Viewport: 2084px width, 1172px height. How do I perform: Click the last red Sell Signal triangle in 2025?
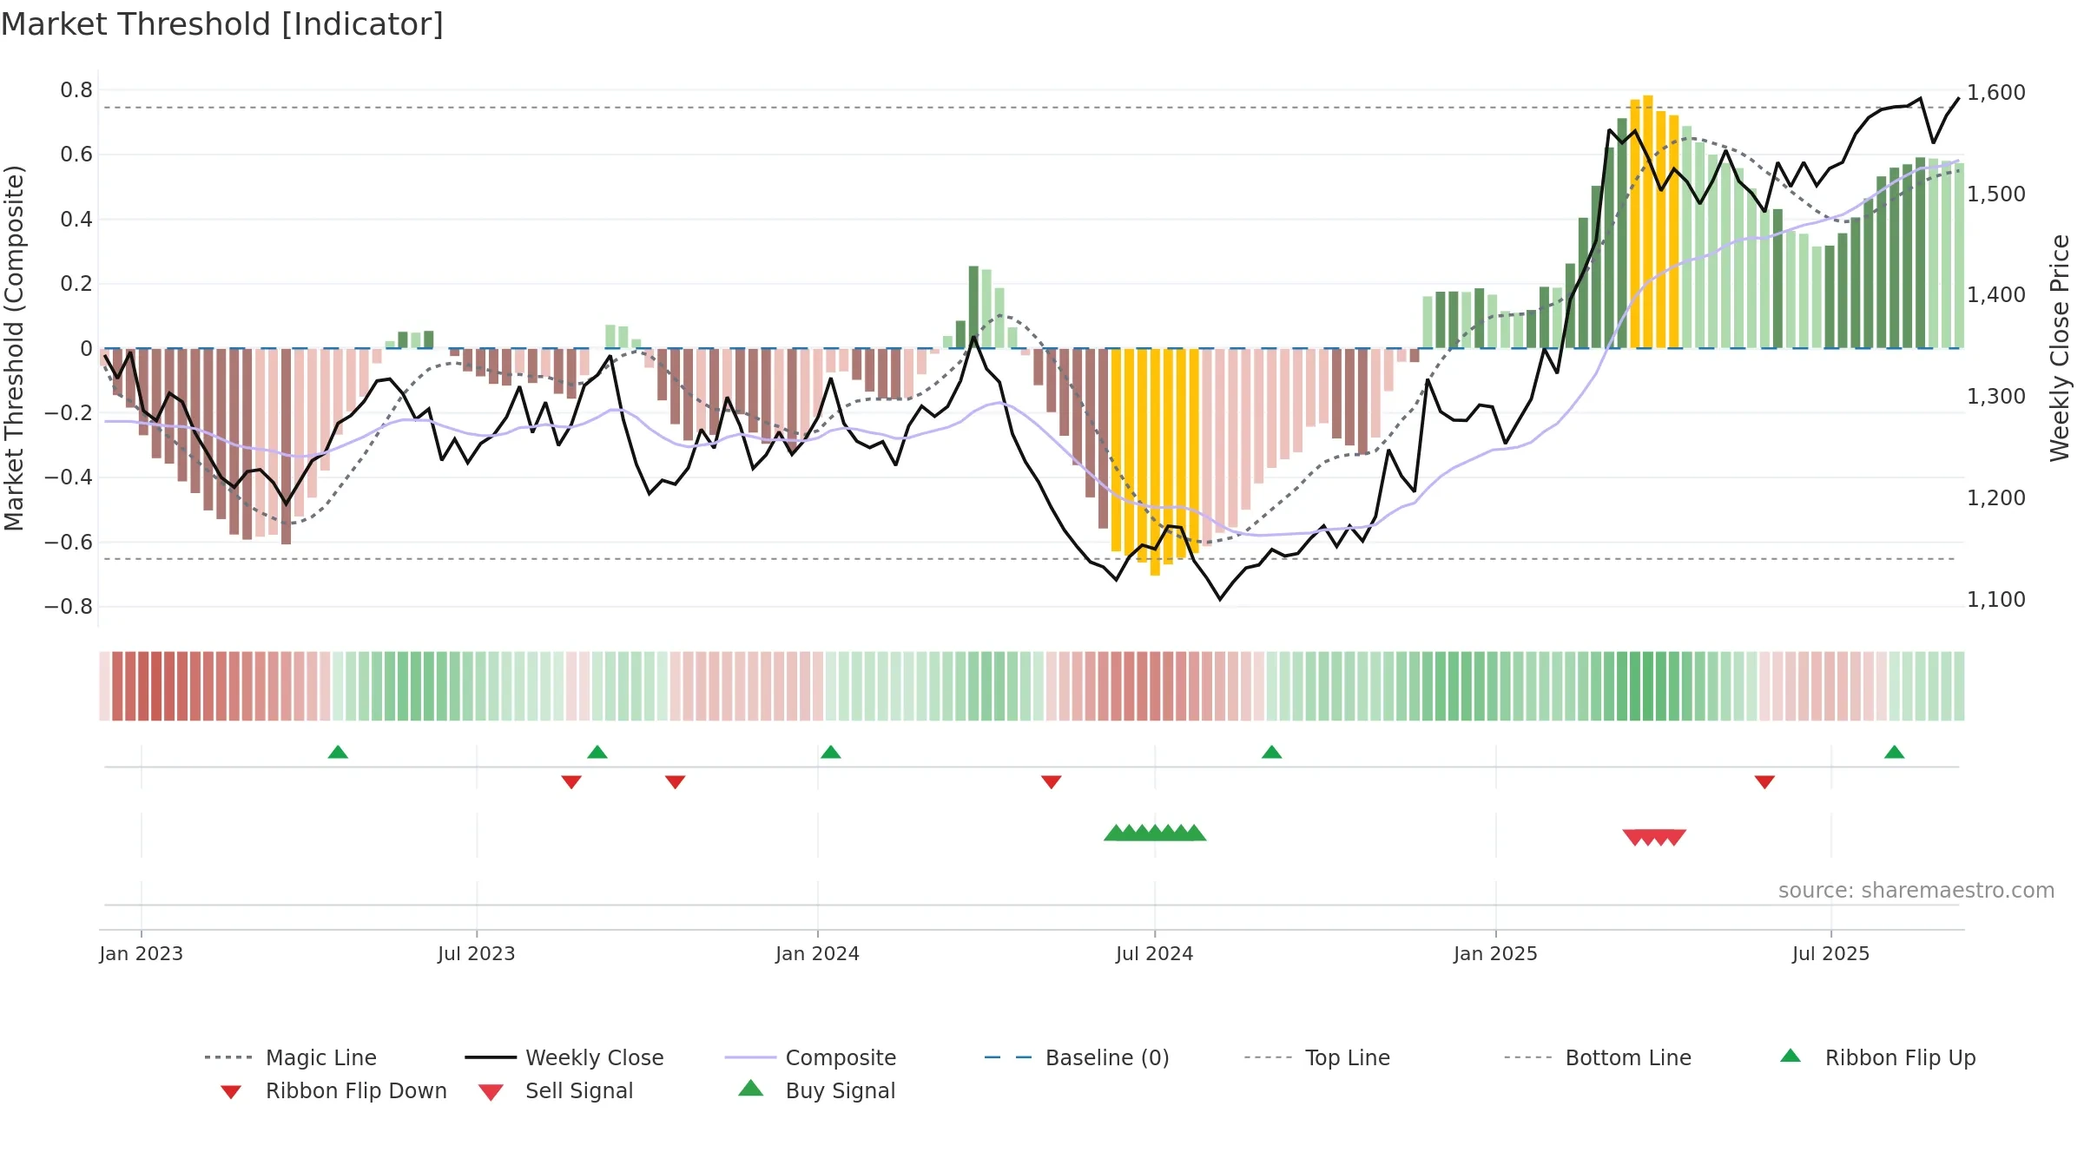tap(1675, 838)
